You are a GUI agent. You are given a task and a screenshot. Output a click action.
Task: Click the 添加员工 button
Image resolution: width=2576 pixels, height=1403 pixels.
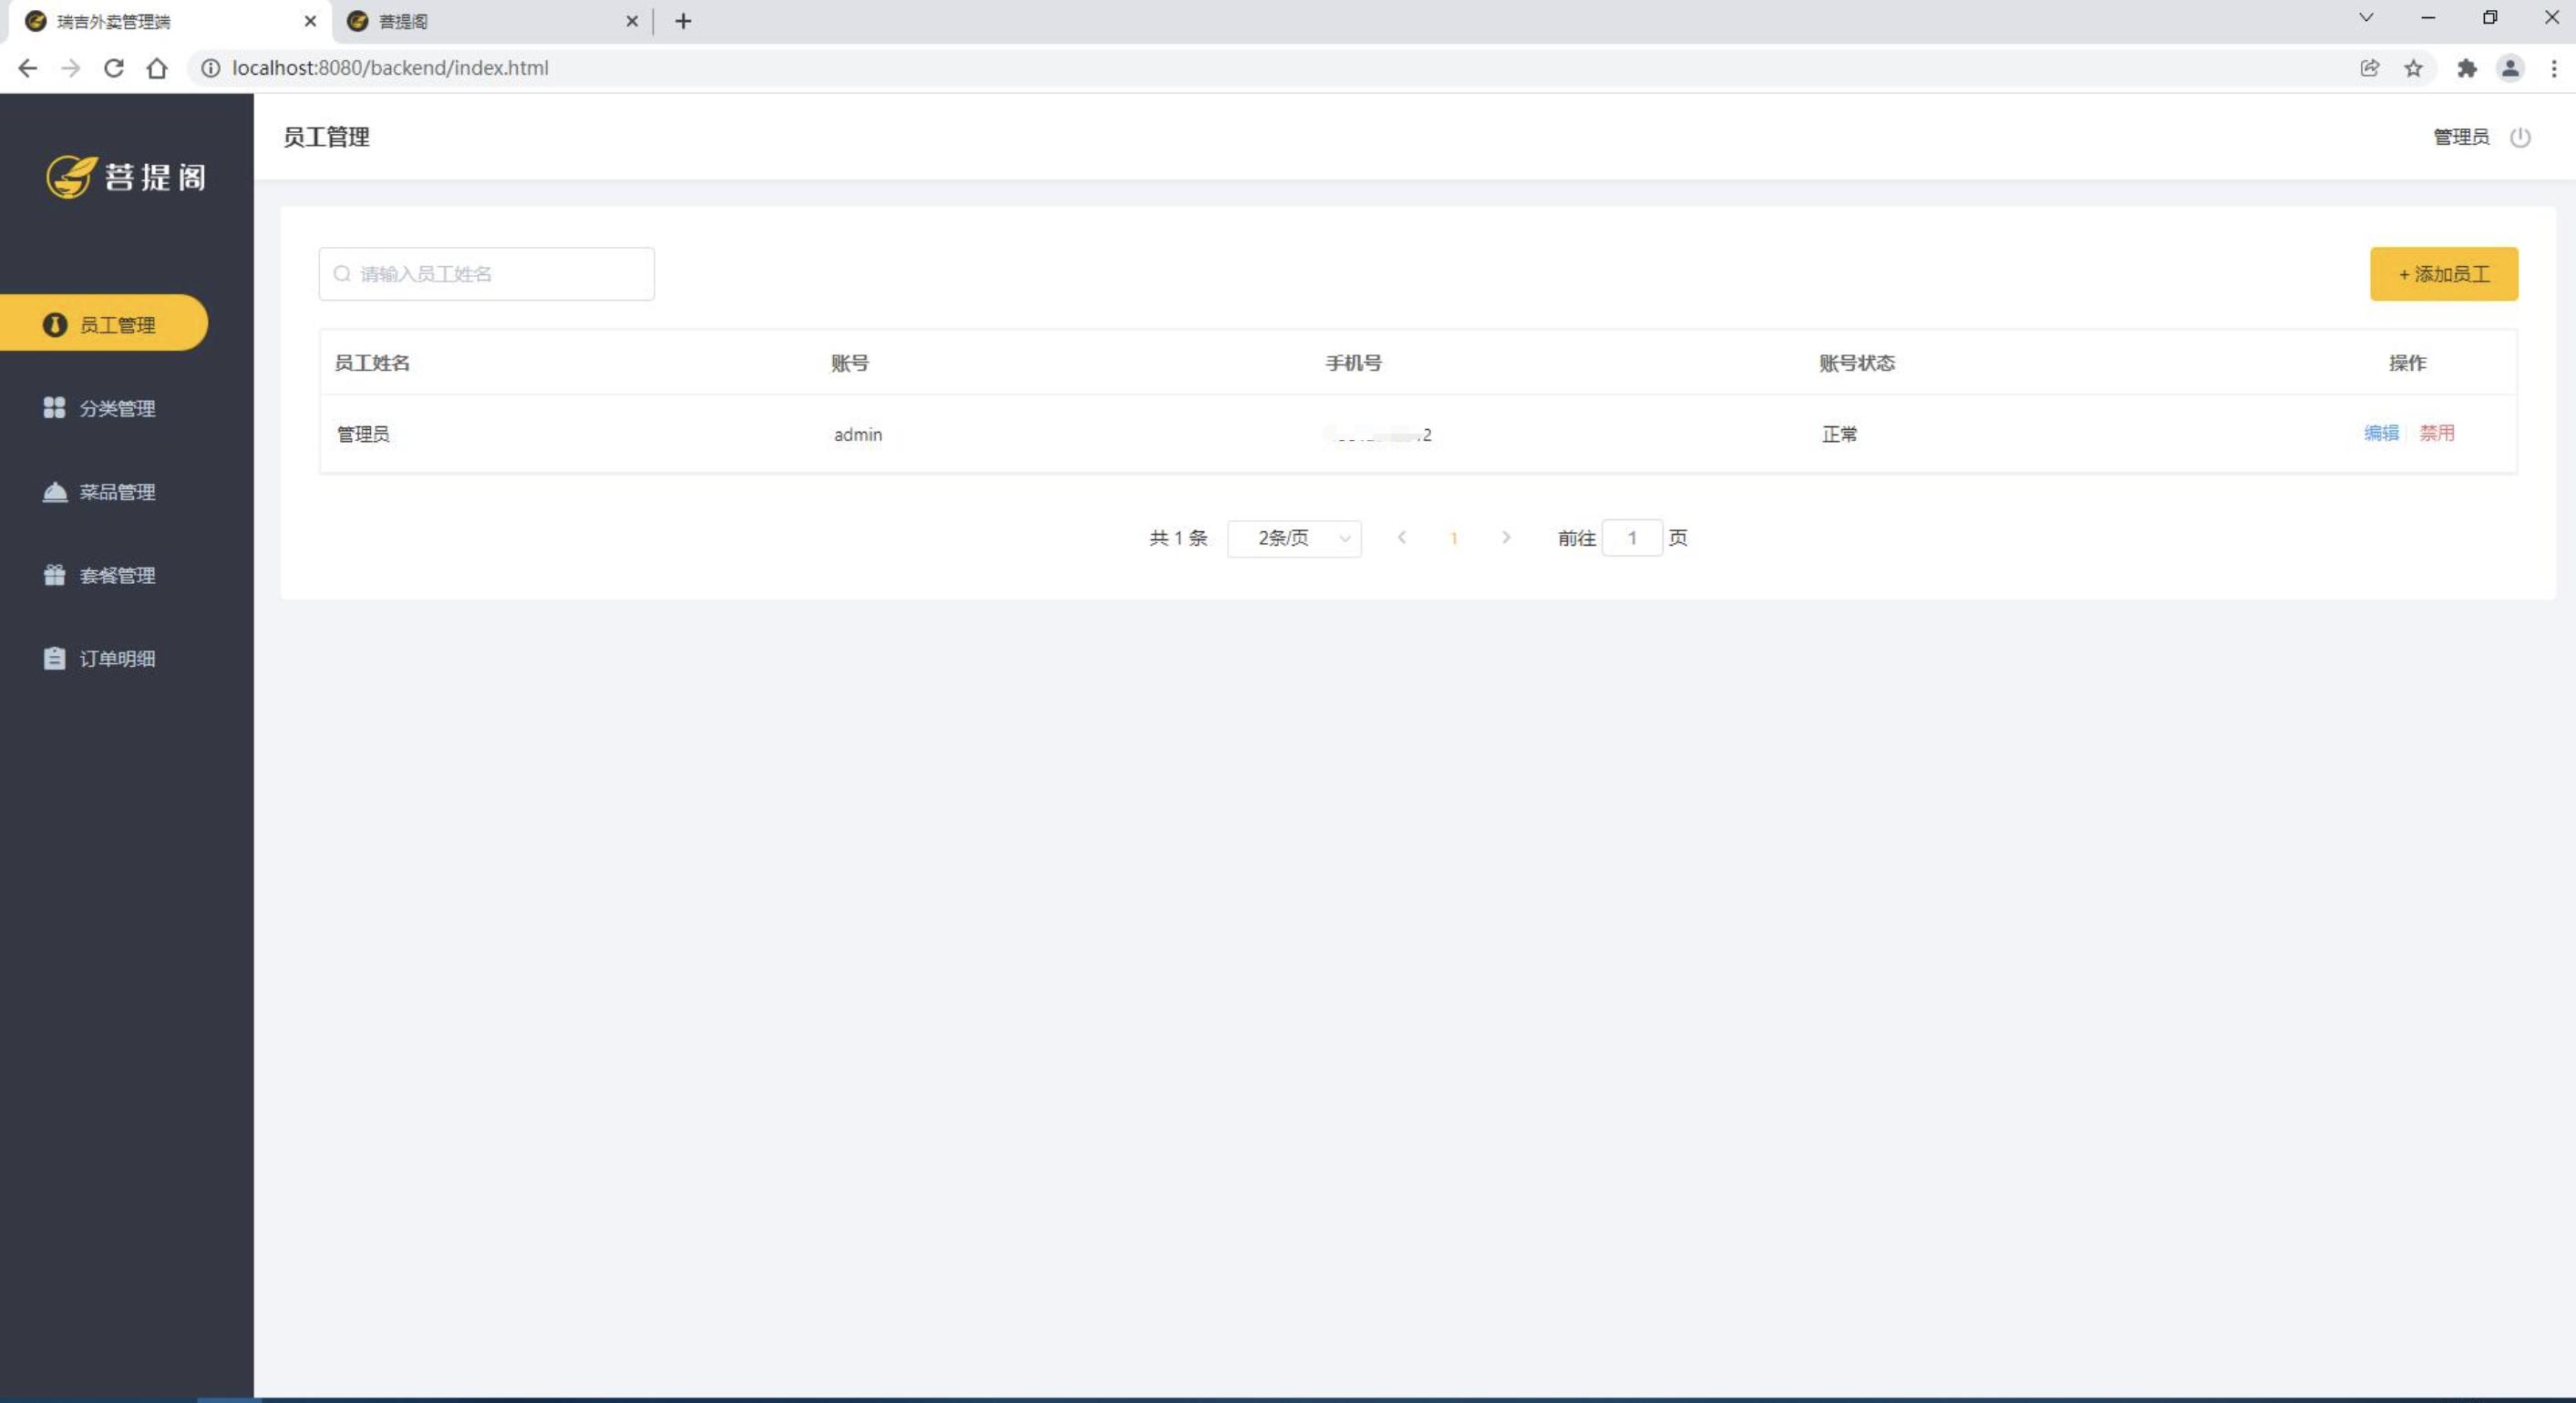[x=2444, y=274]
